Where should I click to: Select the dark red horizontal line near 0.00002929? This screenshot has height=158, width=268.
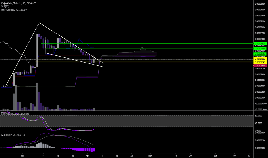tap(163, 63)
